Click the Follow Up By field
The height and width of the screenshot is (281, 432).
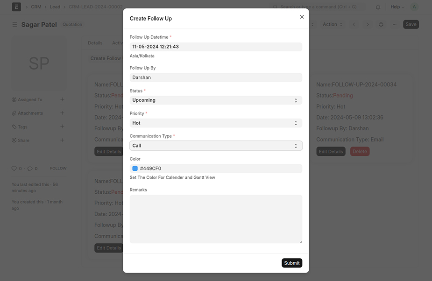(x=216, y=77)
